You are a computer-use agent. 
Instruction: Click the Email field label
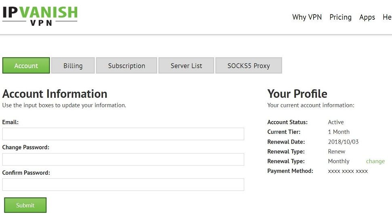pos(11,122)
